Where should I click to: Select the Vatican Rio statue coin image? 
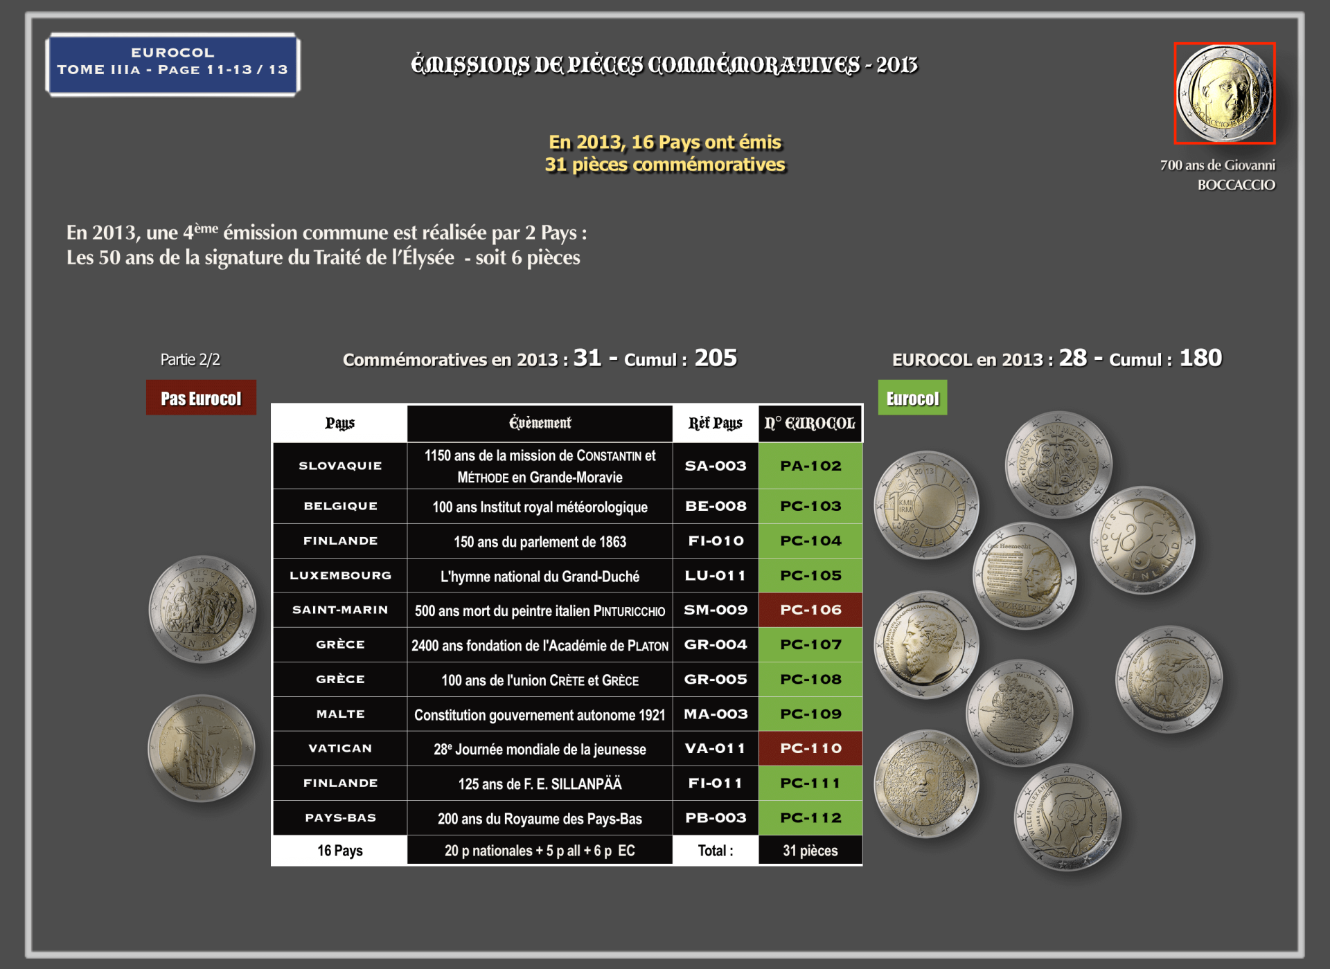(x=202, y=748)
